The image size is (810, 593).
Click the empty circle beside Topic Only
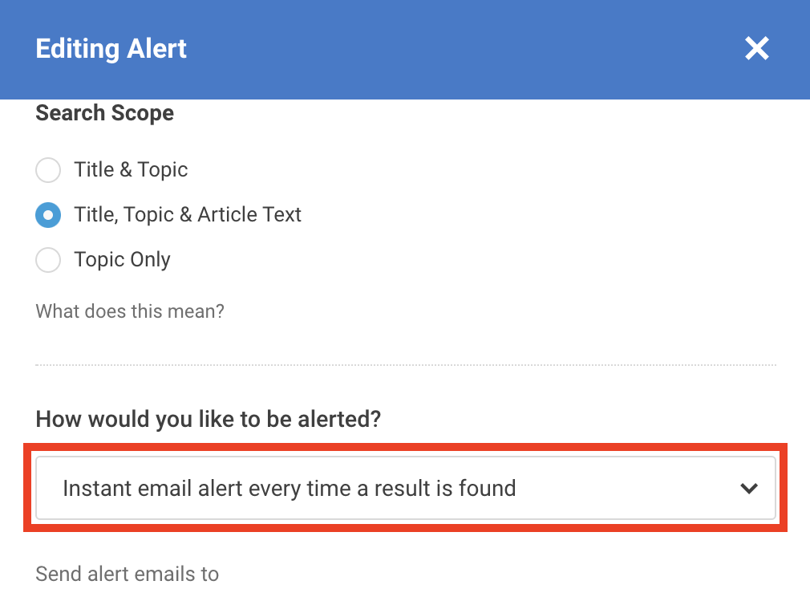(x=48, y=260)
